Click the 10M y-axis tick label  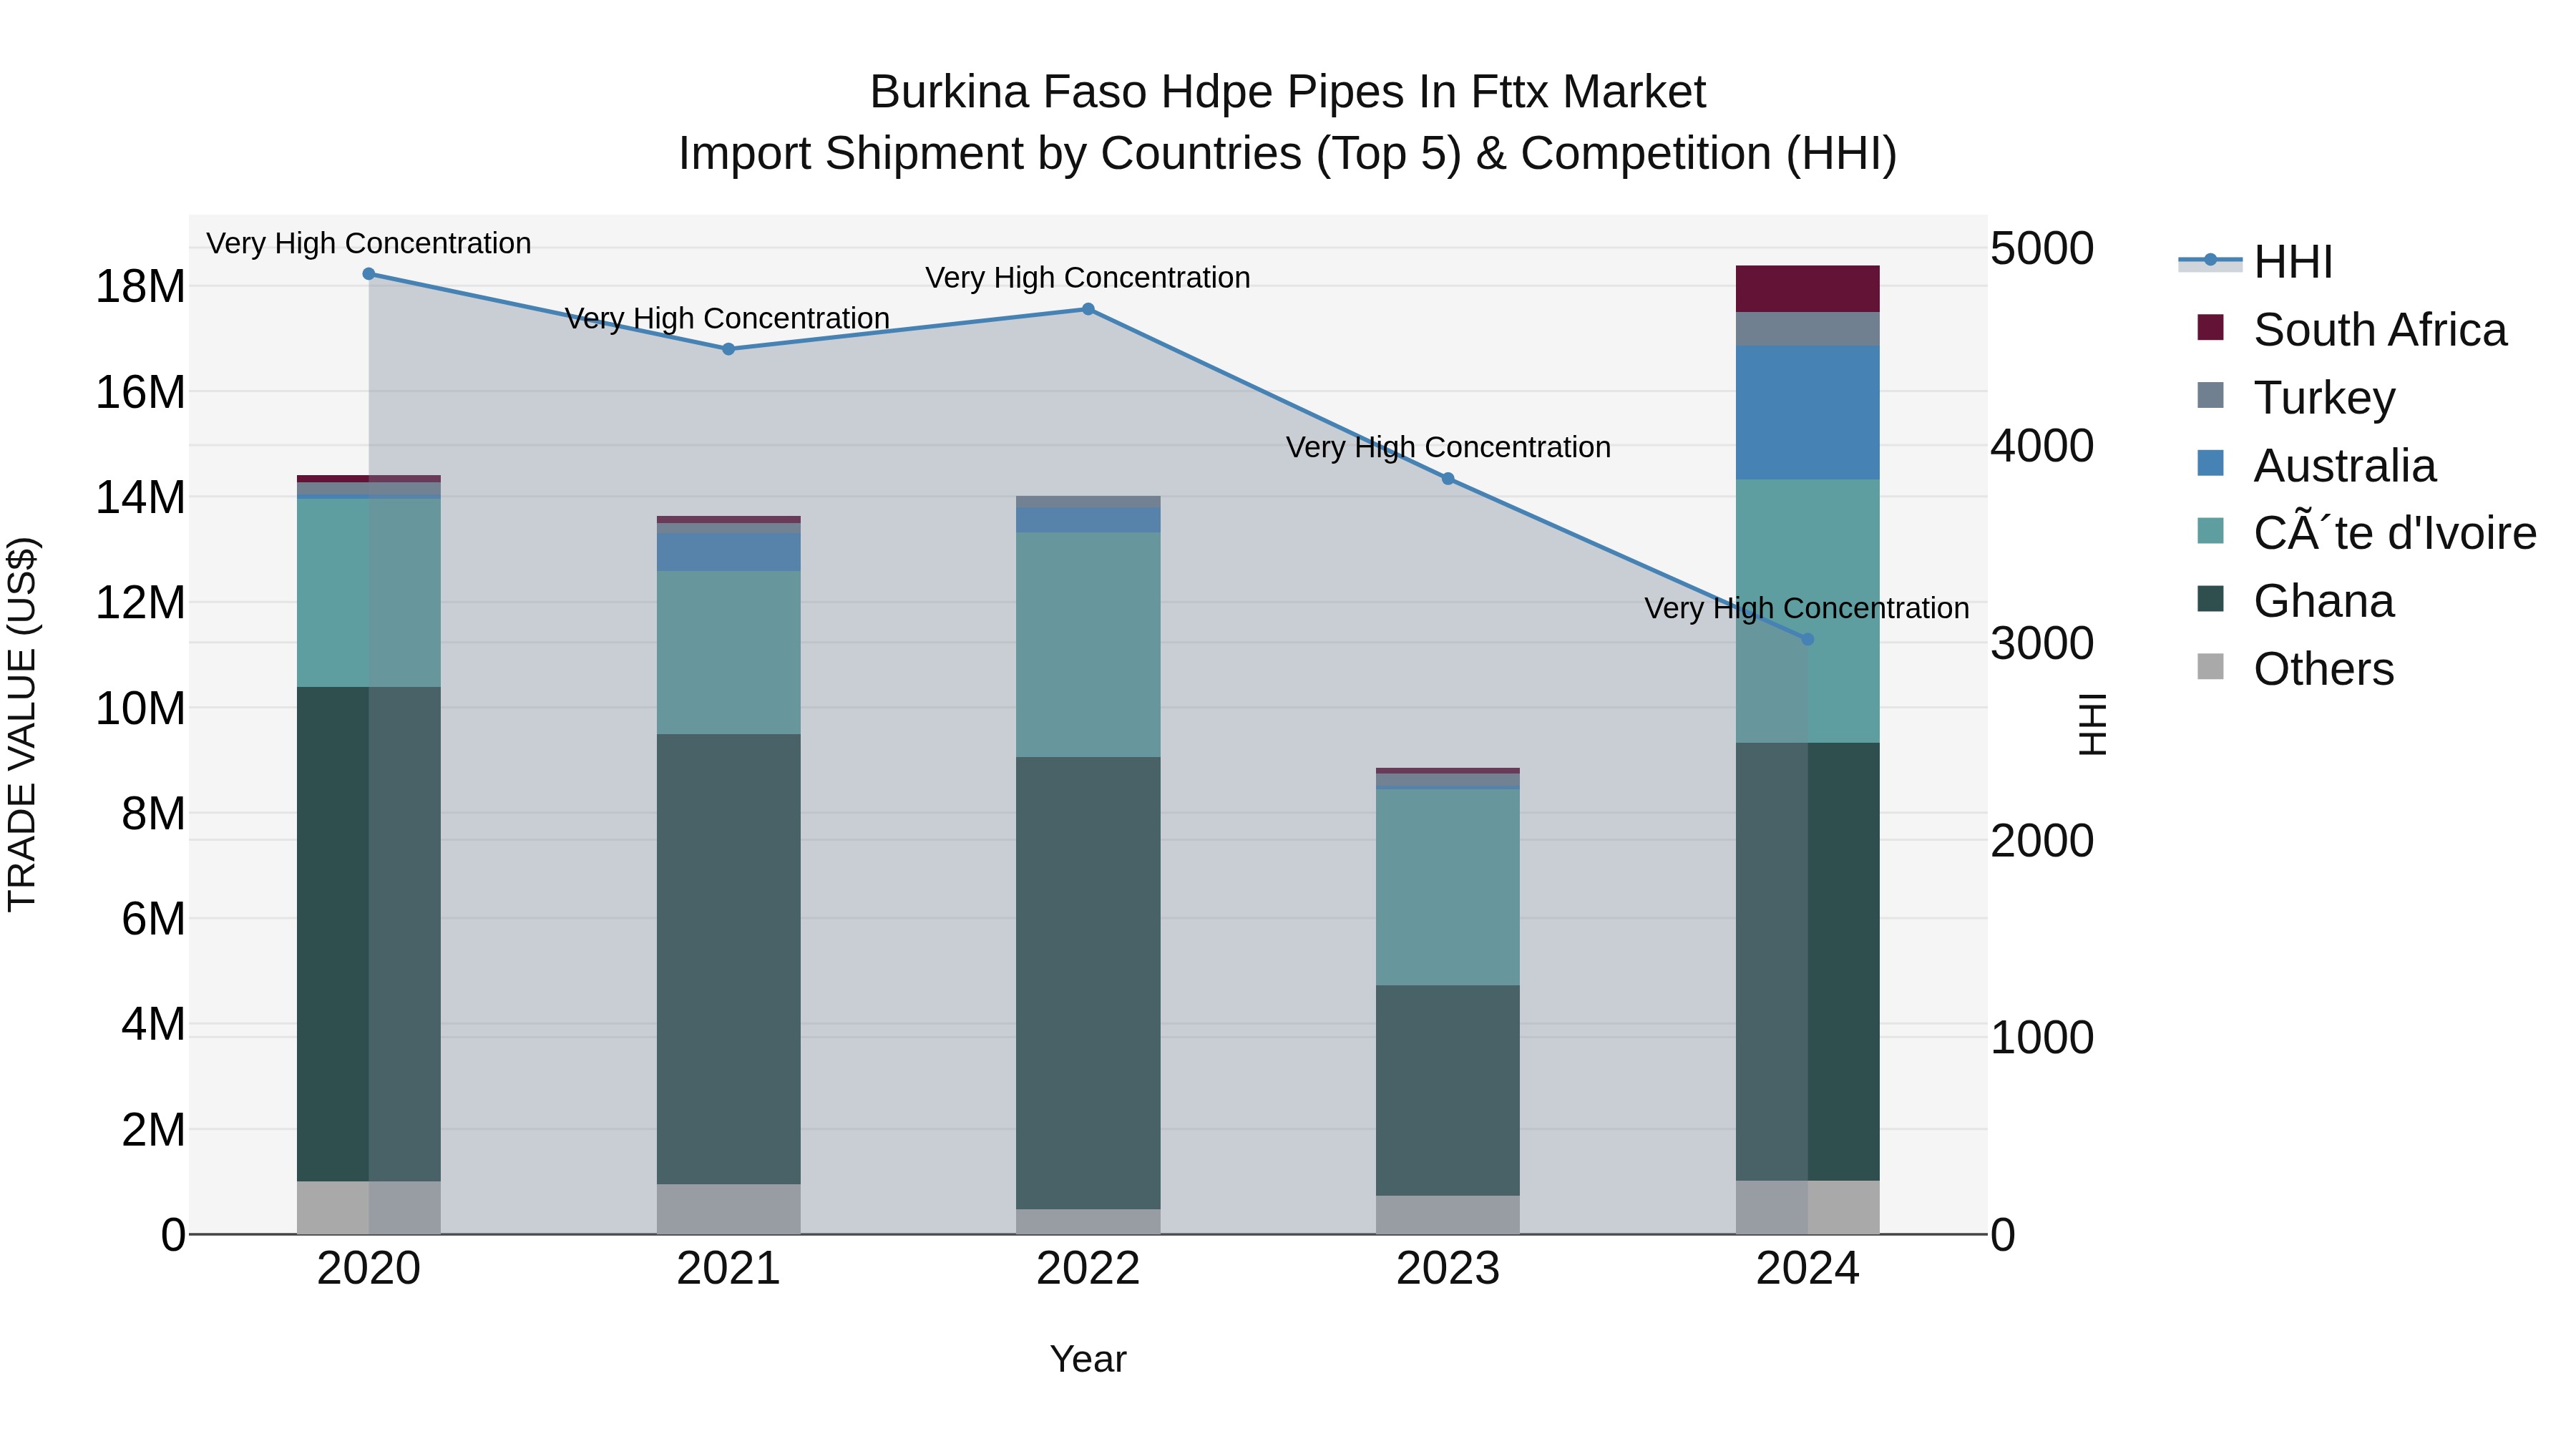tap(140, 709)
